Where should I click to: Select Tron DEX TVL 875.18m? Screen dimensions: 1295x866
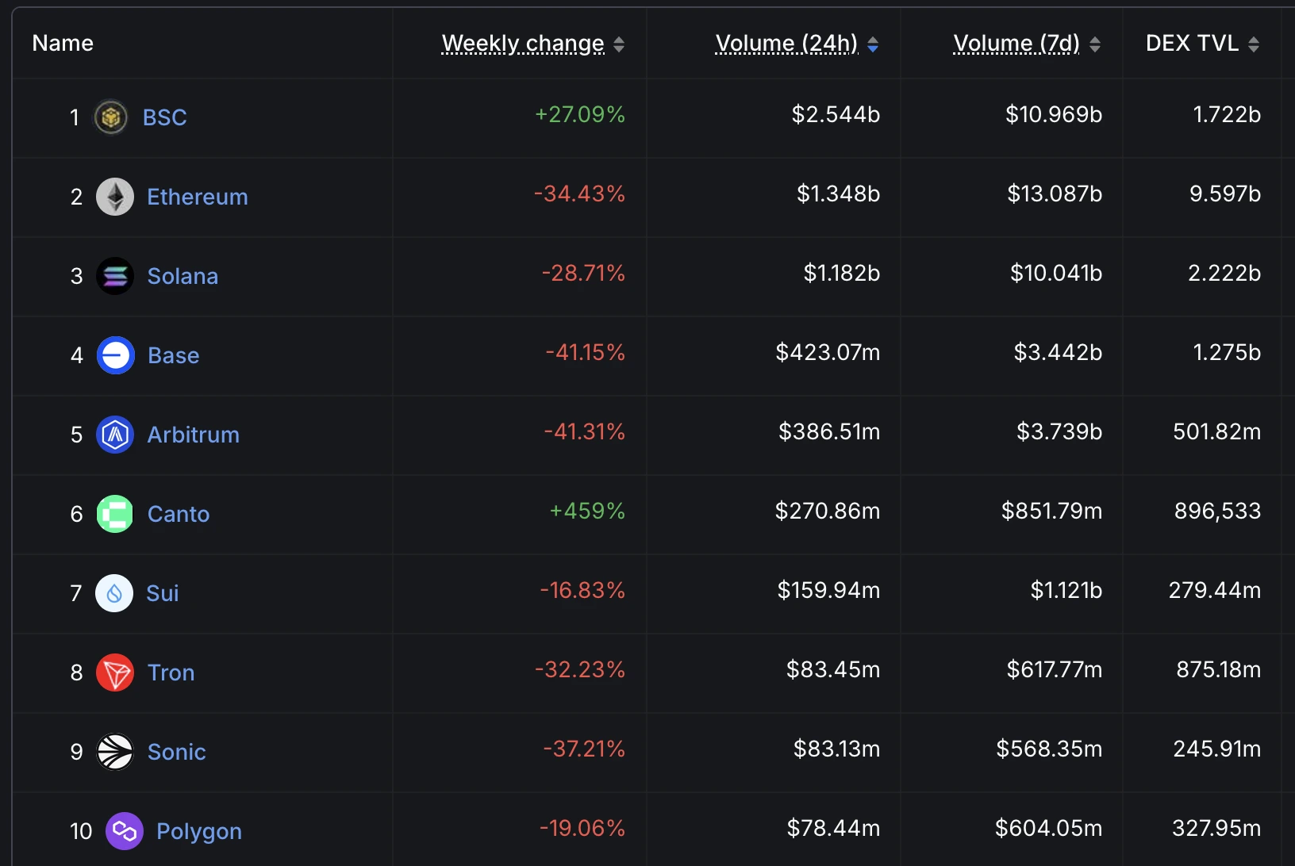pyautogui.click(x=1219, y=669)
